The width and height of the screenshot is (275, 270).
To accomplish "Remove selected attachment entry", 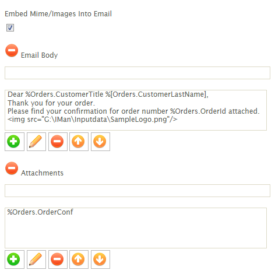I will tap(58, 260).
